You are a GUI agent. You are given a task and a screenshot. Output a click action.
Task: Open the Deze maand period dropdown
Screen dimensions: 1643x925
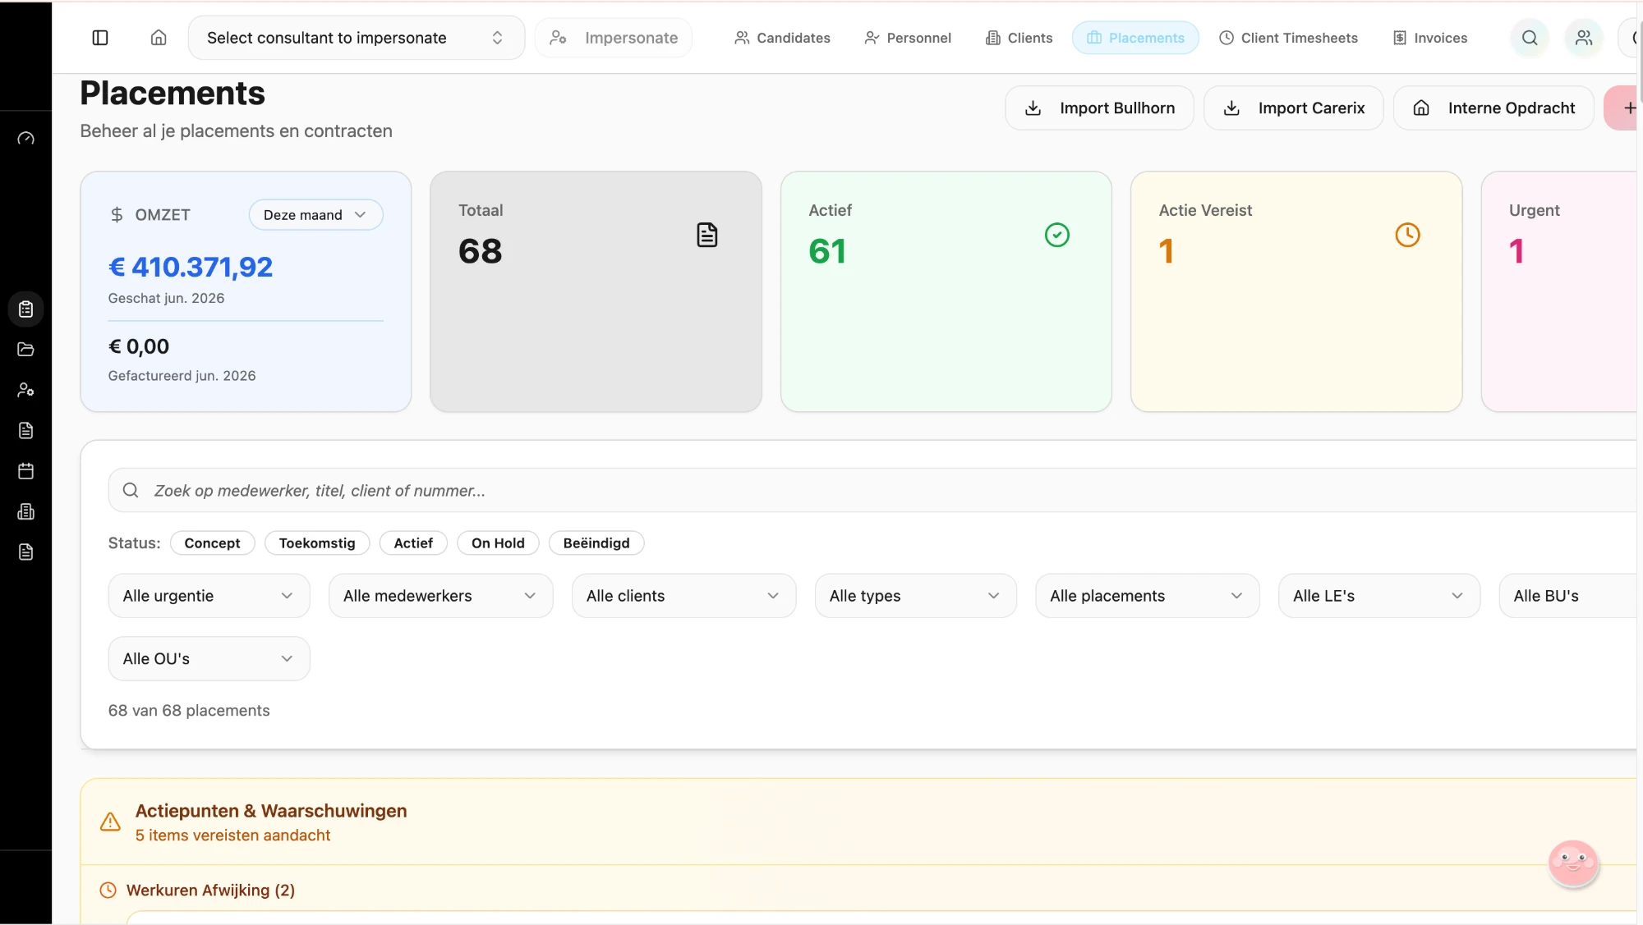coord(315,215)
